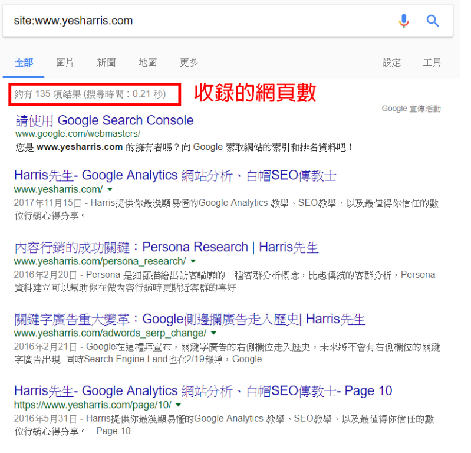Click the www.yesharris.com/ green URL
Image resolution: width=471 pixels, height=453 pixels.
pos(58,189)
